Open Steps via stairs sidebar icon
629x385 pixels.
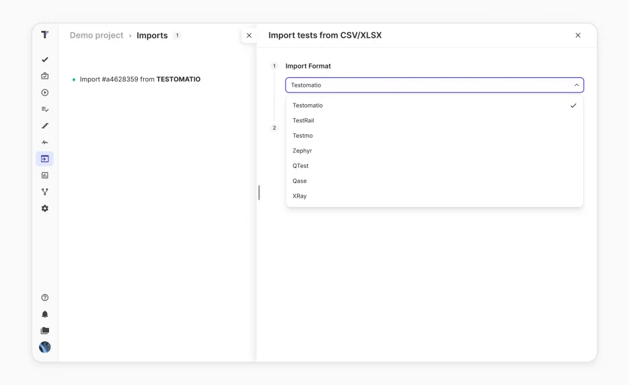(x=45, y=126)
